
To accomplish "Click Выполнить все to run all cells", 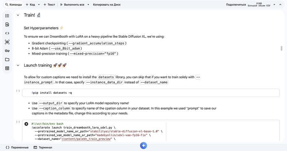I will pyautogui.click(x=72, y=4).
